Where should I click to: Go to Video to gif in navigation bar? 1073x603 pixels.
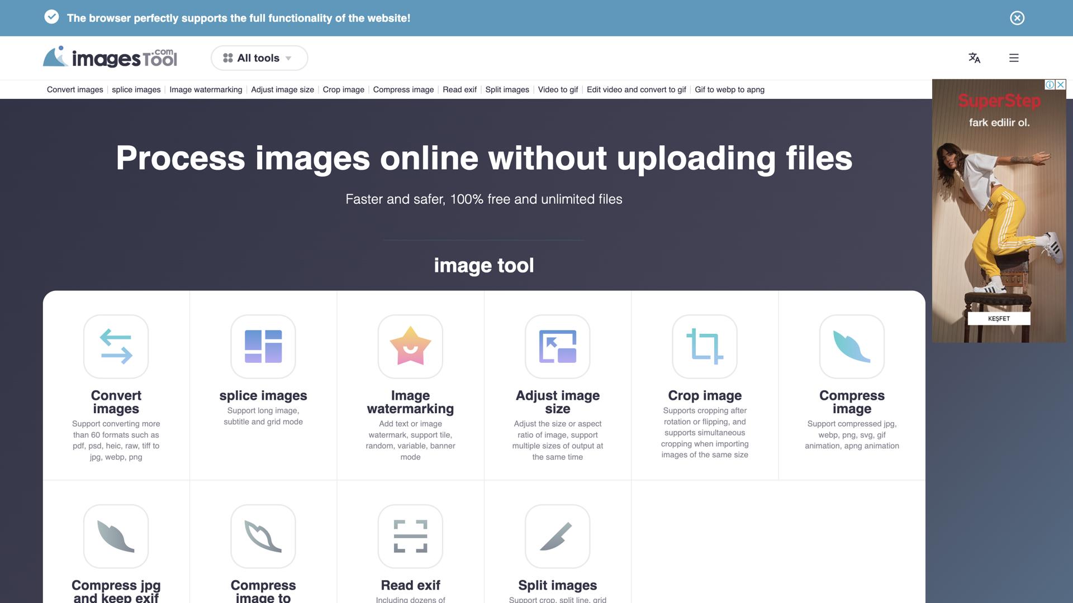(x=558, y=89)
